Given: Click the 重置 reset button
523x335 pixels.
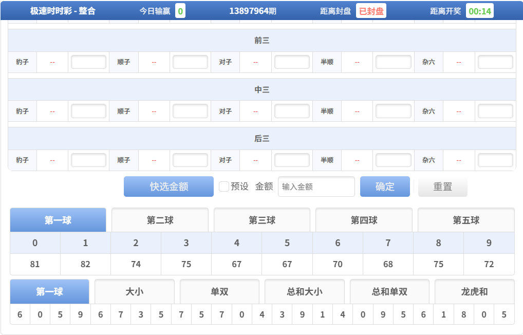Looking at the screenshot, I should 442,187.
